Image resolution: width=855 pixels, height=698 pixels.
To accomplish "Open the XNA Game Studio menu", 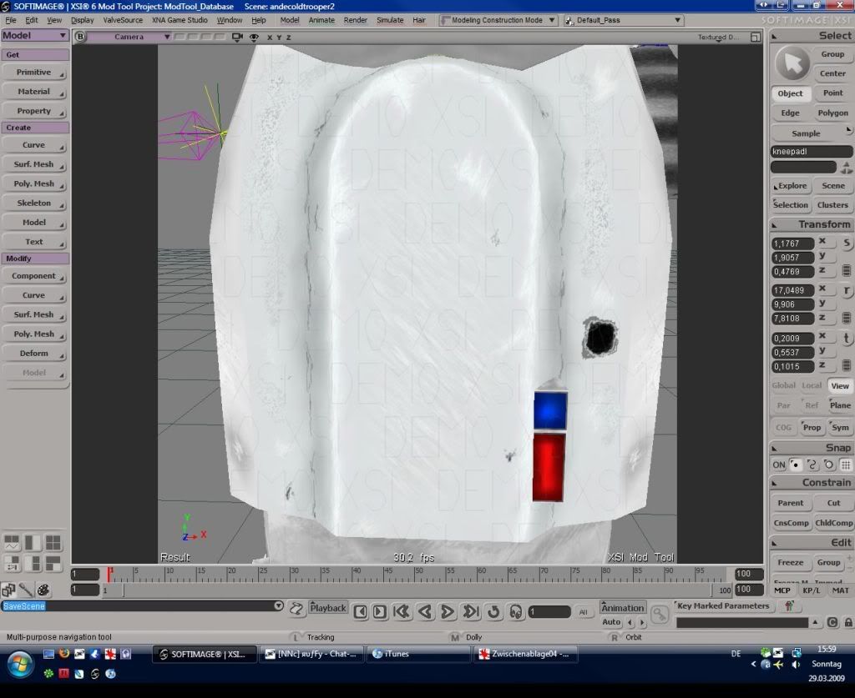I will point(180,20).
